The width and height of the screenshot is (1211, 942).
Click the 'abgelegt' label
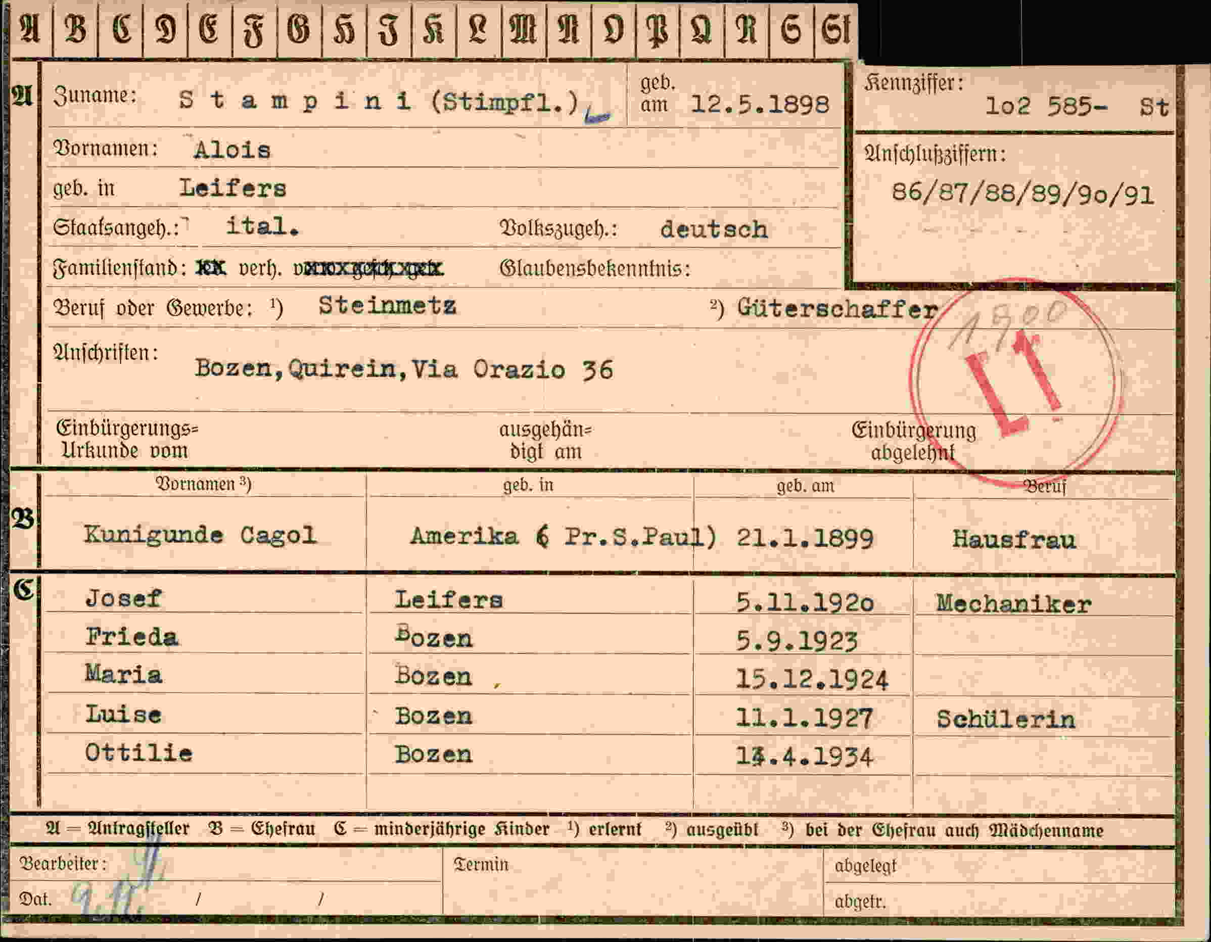(865, 866)
